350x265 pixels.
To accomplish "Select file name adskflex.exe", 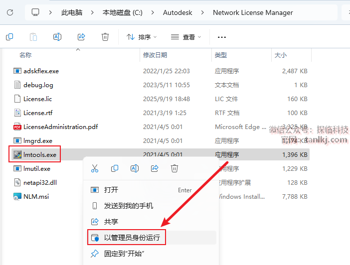I will coord(41,71).
